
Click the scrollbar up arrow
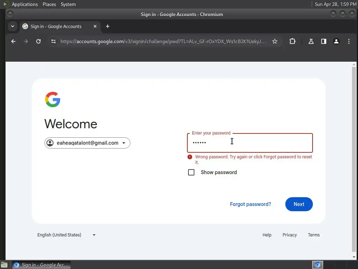click(x=354, y=65)
